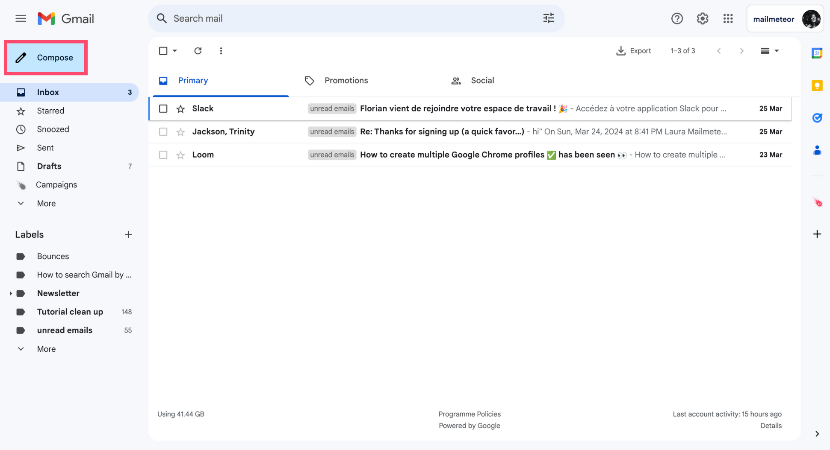This screenshot has width=830, height=450.
Task: Go to the newer emails page arrow
Action: [x=719, y=51]
